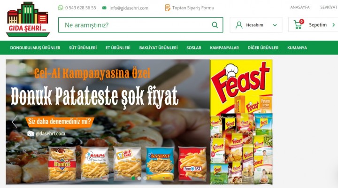Expand the Hesabım dropdown
The image size is (338, 188).
click(x=275, y=25)
